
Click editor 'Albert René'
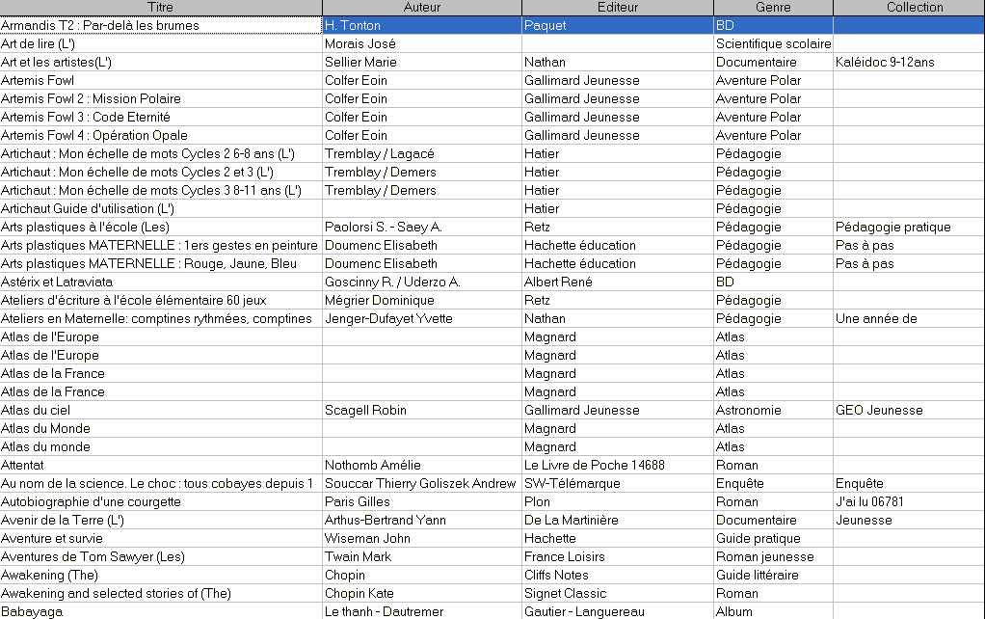click(558, 283)
